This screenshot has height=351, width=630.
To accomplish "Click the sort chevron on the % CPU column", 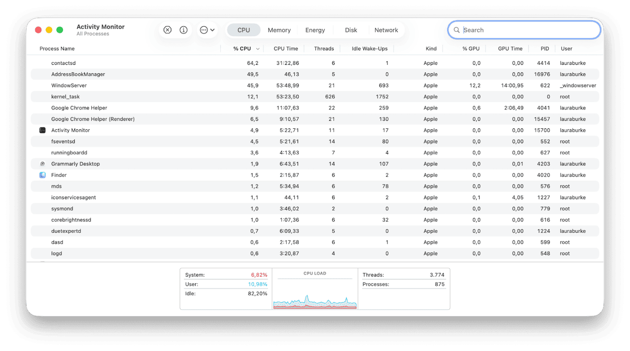I will click(x=257, y=48).
